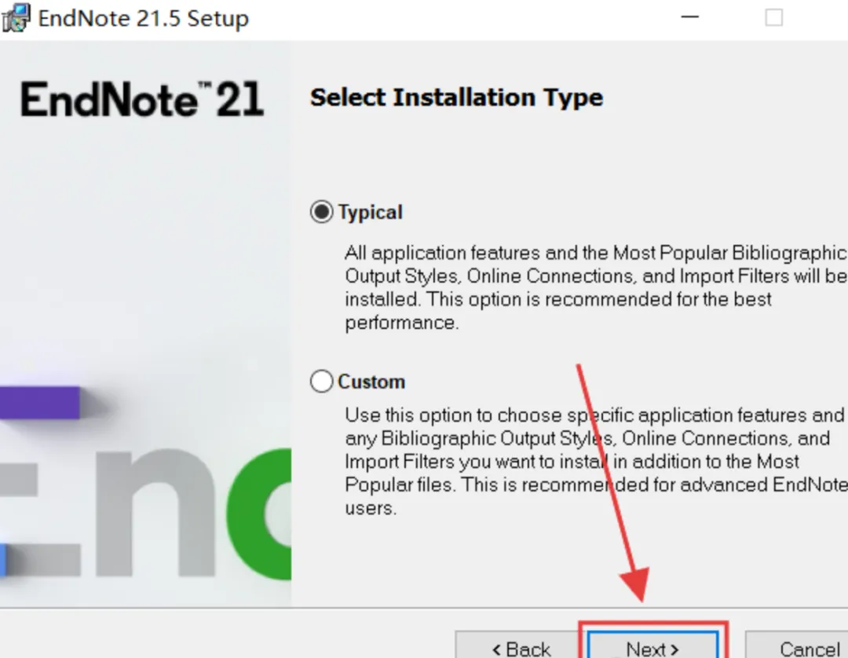This screenshot has height=658, width=848.
Task: Click the Typical option description paragraph
Action: pyautogui.click(x=596, y=287)
